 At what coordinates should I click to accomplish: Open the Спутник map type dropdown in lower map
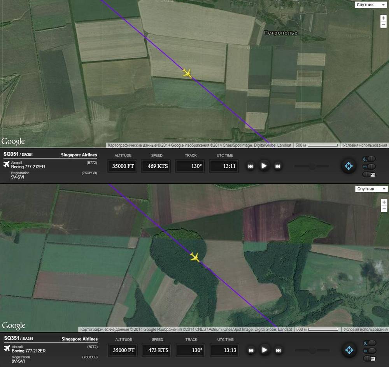[x=371, y=189]
